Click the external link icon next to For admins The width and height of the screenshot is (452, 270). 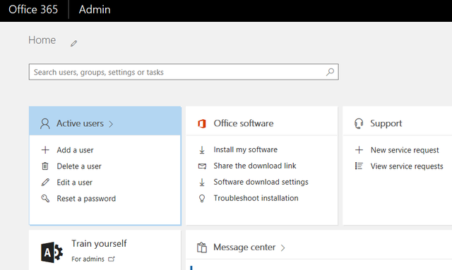pos(112,259)
